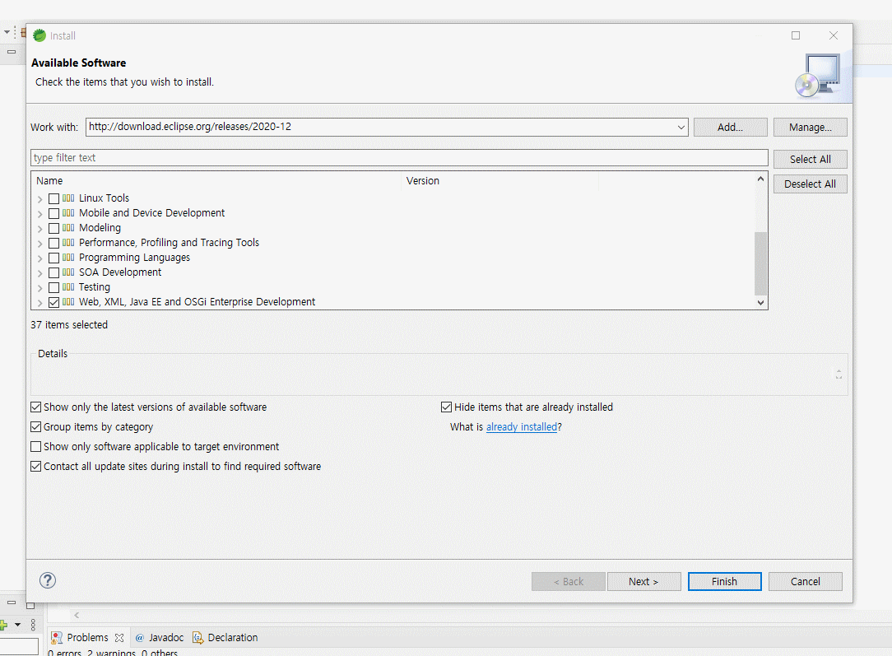The image size is (892, 656).
Task: Switch to the Javadoc tab
Action: coord(160,638)
